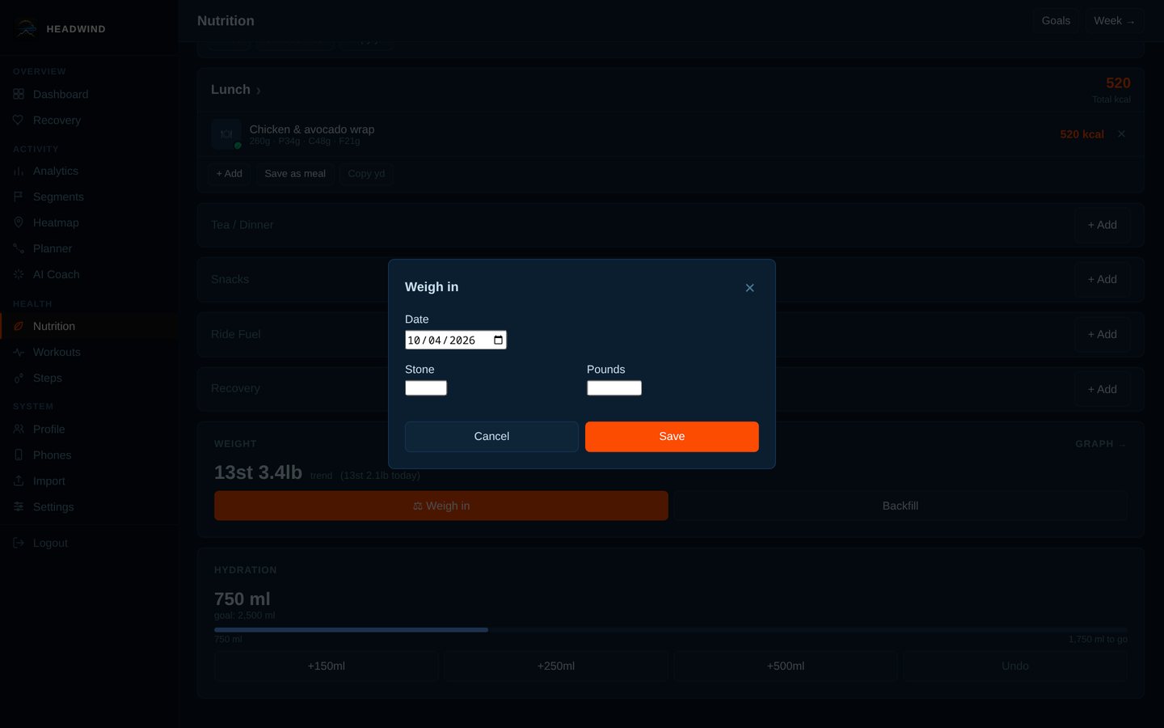1164x728 pixels.
Task: Open Segments flag icon
Action: [19, 197]
